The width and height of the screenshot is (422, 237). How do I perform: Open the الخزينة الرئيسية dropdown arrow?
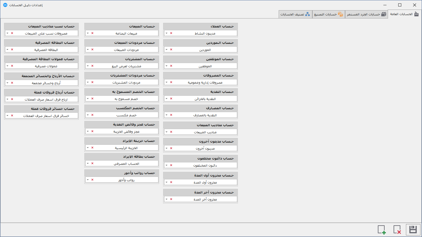coord(87,148)
